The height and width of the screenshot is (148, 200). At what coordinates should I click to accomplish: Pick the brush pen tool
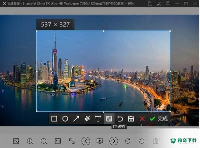tap(87, 119)
